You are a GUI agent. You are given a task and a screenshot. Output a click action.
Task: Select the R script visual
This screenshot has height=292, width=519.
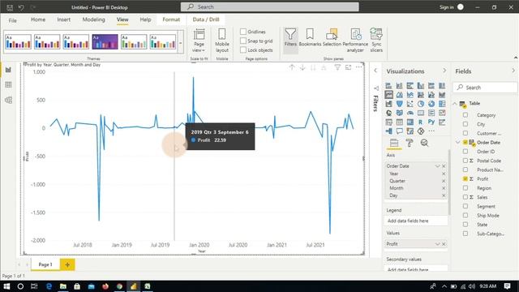pyautogui.click(x=421, y=122)
